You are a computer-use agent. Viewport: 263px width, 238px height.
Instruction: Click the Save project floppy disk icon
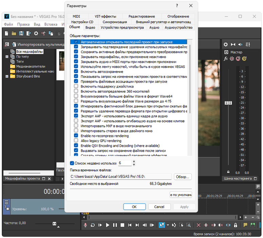point(21,33)
